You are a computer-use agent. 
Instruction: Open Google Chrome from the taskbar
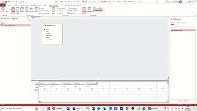pos(127,109)
